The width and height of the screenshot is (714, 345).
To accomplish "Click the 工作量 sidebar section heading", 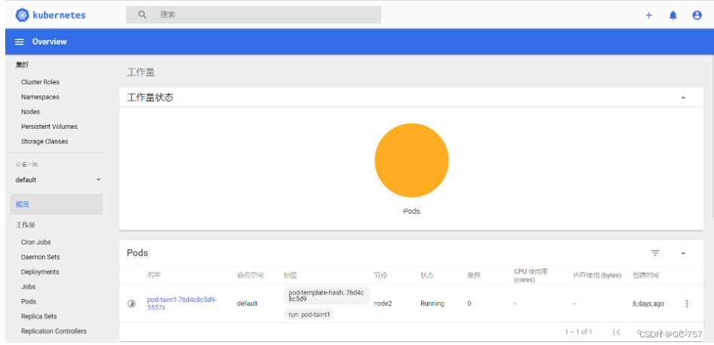I will [x=26, y=225].
